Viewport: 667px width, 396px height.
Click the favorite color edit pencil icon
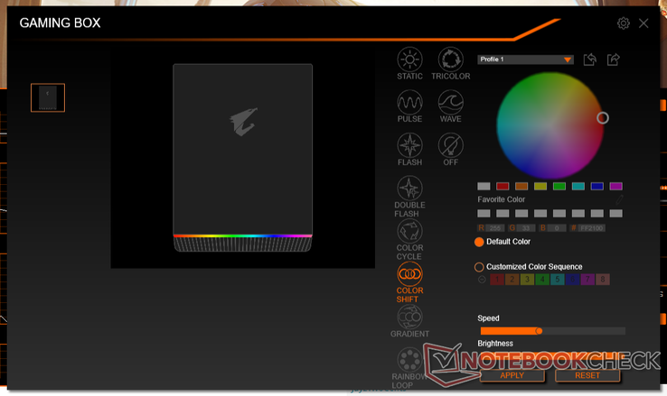619,199
